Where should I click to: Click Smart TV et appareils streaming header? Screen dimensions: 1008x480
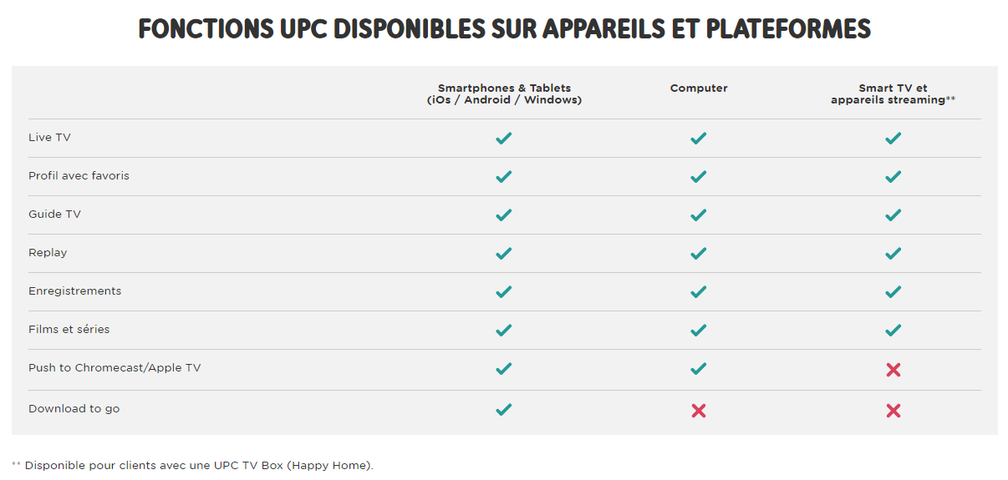[893, 93]
